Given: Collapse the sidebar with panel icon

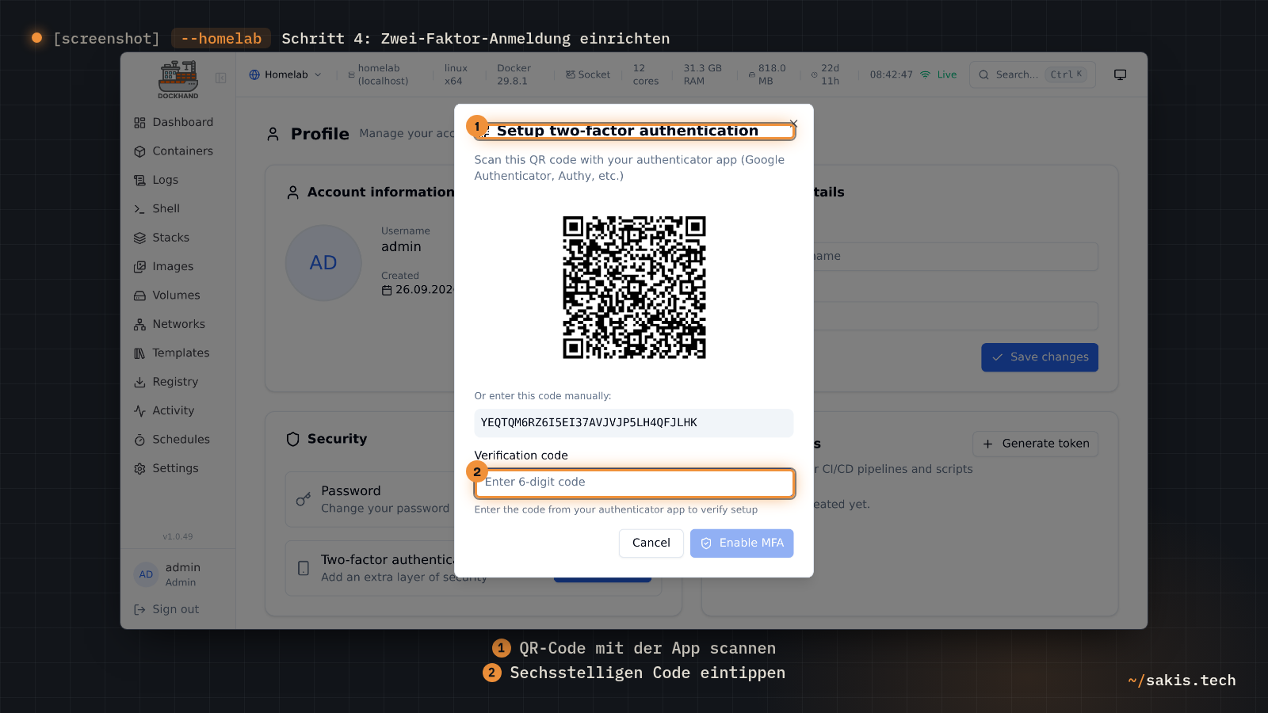Looking at the screenshot, I should pos(221,78).
